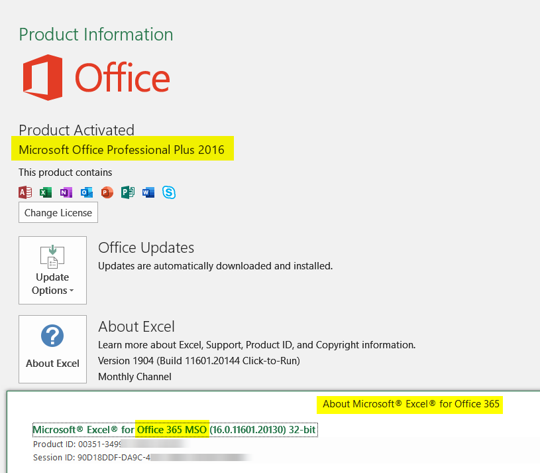Click the Skype for Business icon
Image resolution: width=540 pixels, height=473 pixels.
coord(169,192)
